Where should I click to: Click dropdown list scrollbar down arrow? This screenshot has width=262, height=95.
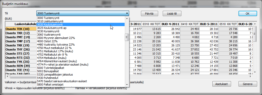pos(127,85)
